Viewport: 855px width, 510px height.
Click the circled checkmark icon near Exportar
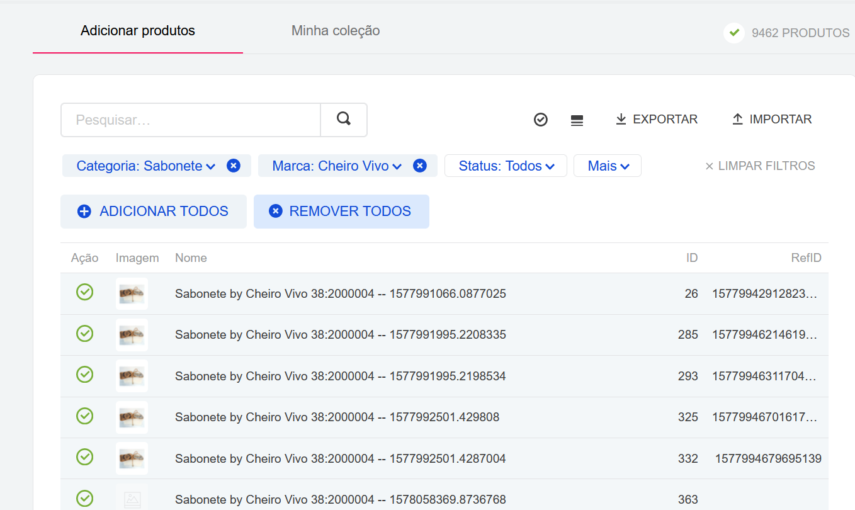pos(540,120)
